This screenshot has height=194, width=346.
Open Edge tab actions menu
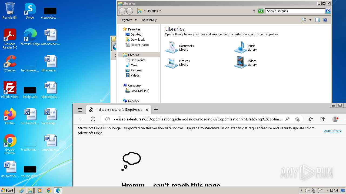(x=80, y=110)
